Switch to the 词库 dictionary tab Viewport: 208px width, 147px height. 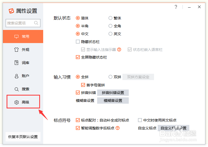pos(23,63)
